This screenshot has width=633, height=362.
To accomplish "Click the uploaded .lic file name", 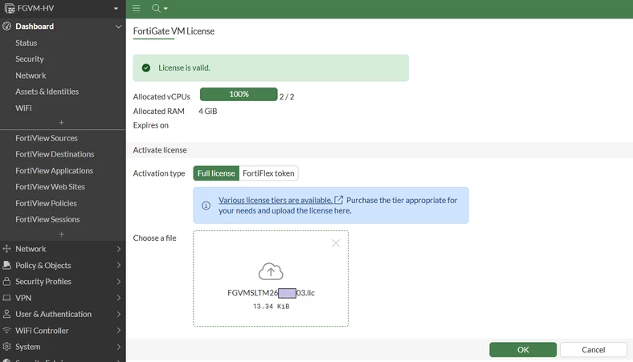I will [271, 293].
